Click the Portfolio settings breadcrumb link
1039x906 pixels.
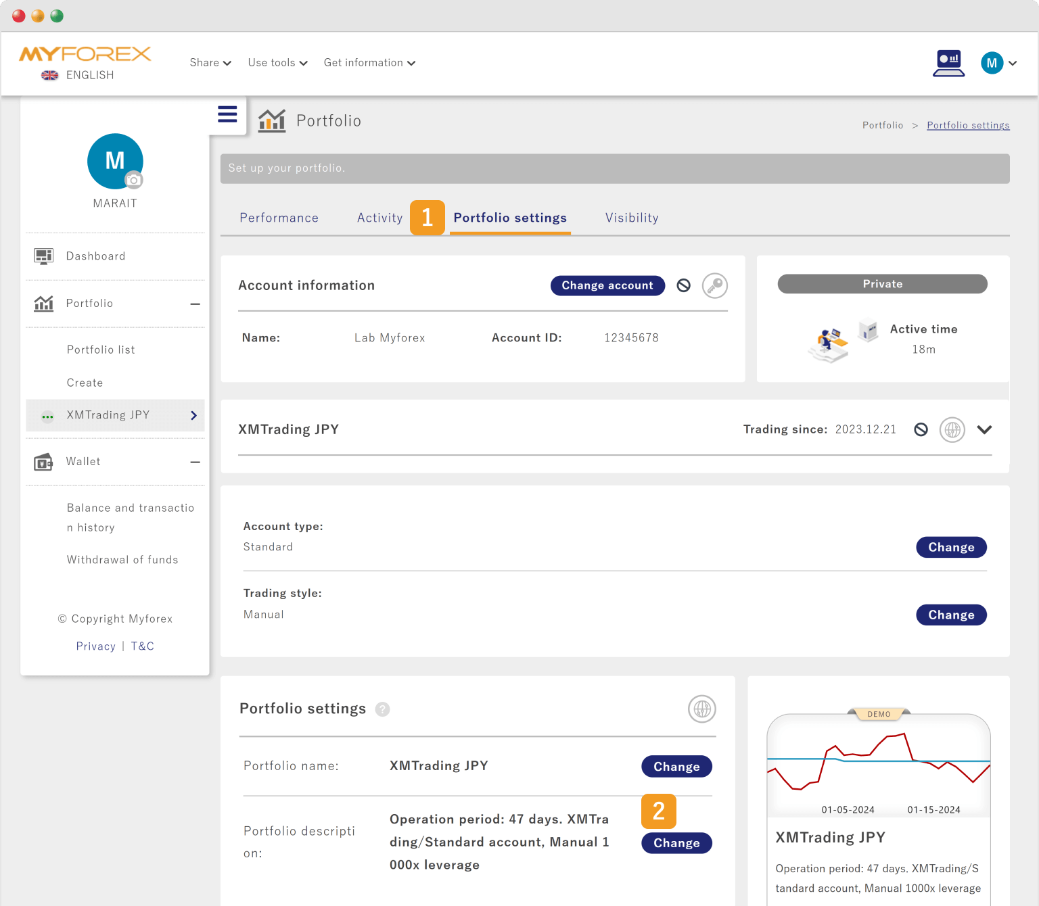coord(968,125)
